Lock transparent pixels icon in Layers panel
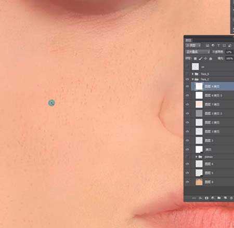This screenshot has width=234, height=228. pyautogui.click(x=195, y=59)
